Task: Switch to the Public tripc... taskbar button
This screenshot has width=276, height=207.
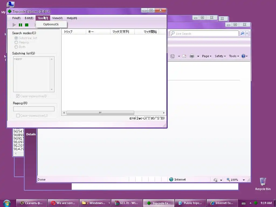Action: pos(191,203)
